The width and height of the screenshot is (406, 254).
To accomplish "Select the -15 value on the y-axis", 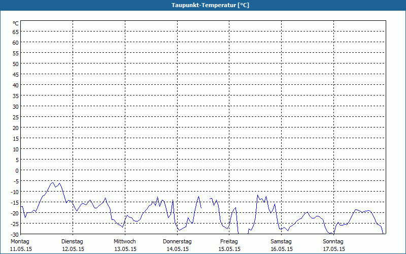I will pos(15,203).
